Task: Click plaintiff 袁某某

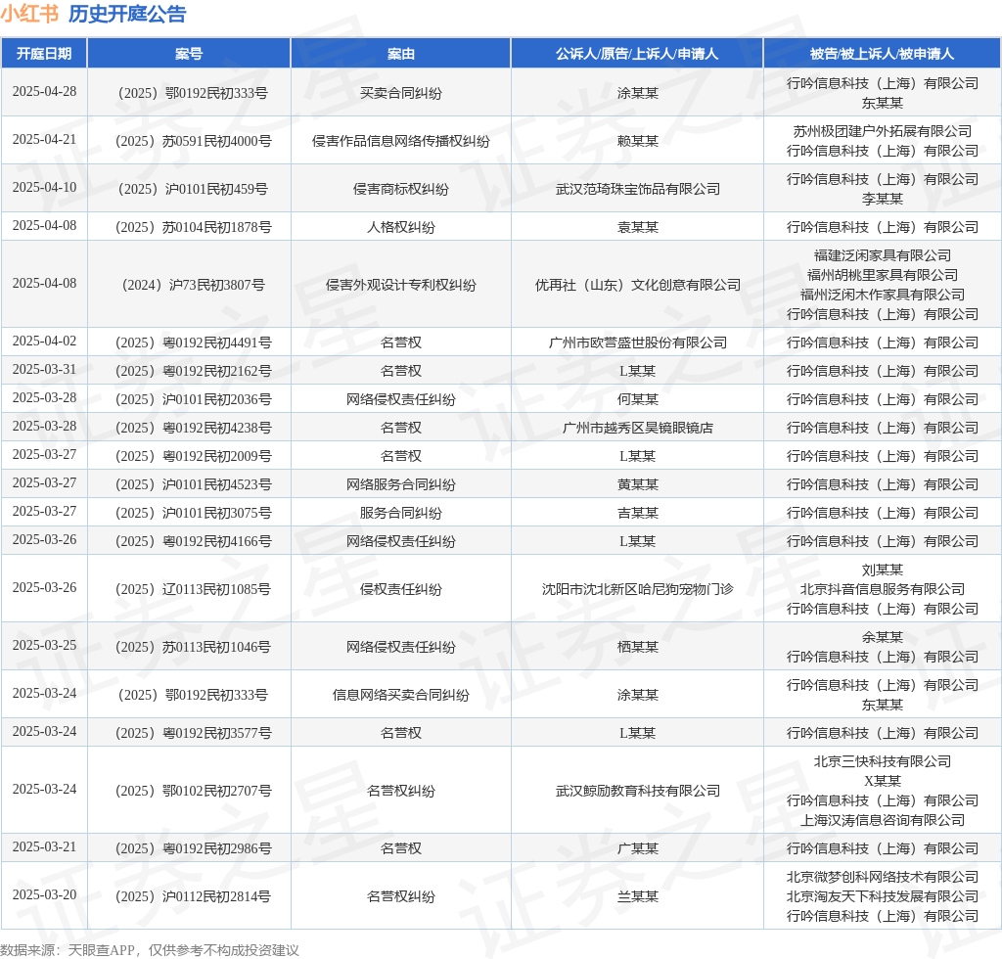Action: [x=637, y=227]
